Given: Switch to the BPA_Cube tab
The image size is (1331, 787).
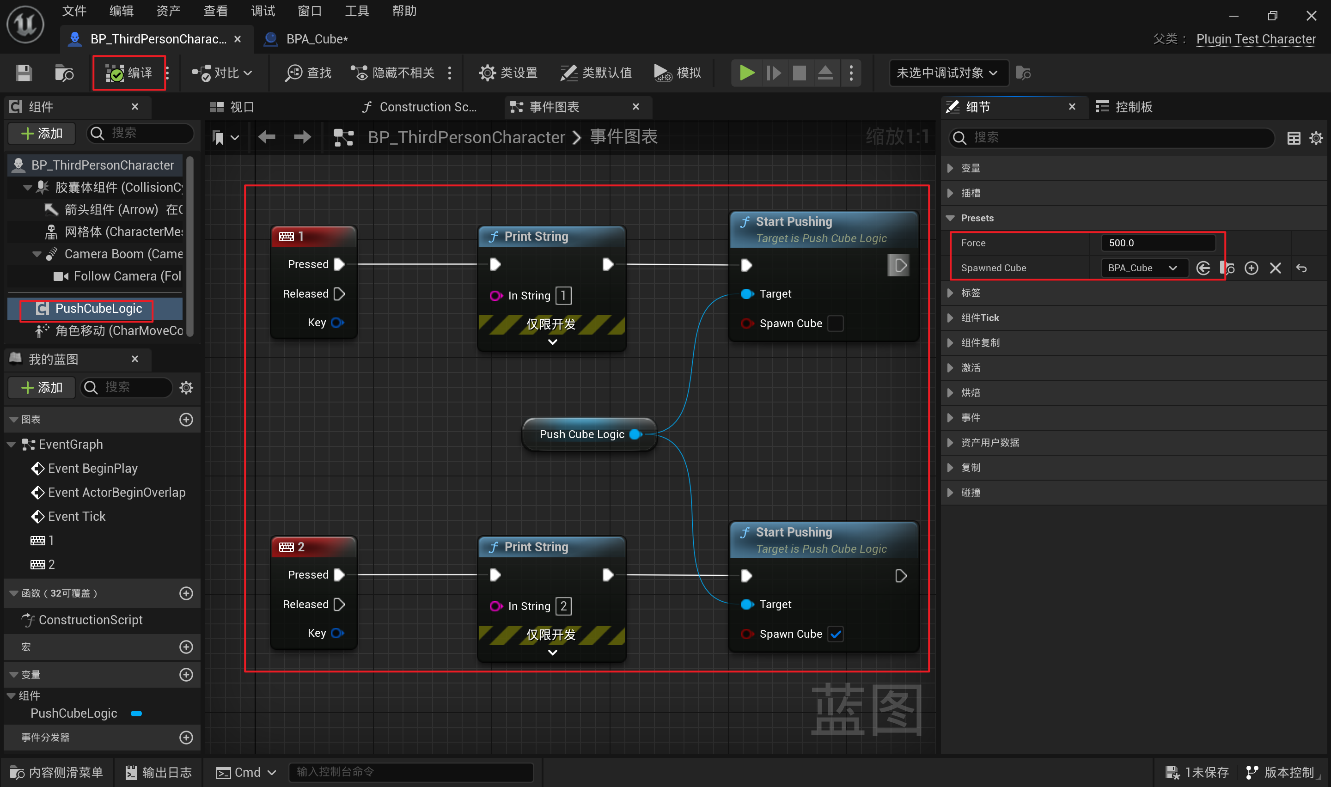Looking at the screenshot, I should (x=317, y=39).
